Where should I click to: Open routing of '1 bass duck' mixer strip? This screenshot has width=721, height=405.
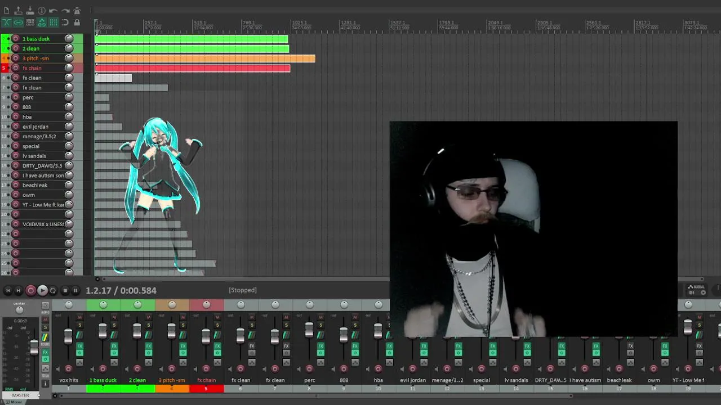[x=114, y=335]
